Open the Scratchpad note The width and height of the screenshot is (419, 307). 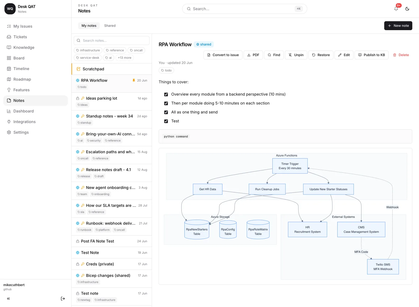pyautogui.click(x=112, y=69)
